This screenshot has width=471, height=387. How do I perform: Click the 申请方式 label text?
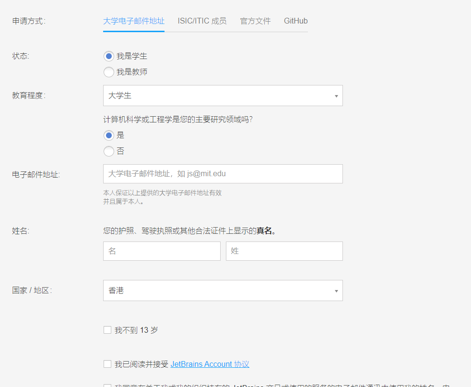click(x=29, y=21)
